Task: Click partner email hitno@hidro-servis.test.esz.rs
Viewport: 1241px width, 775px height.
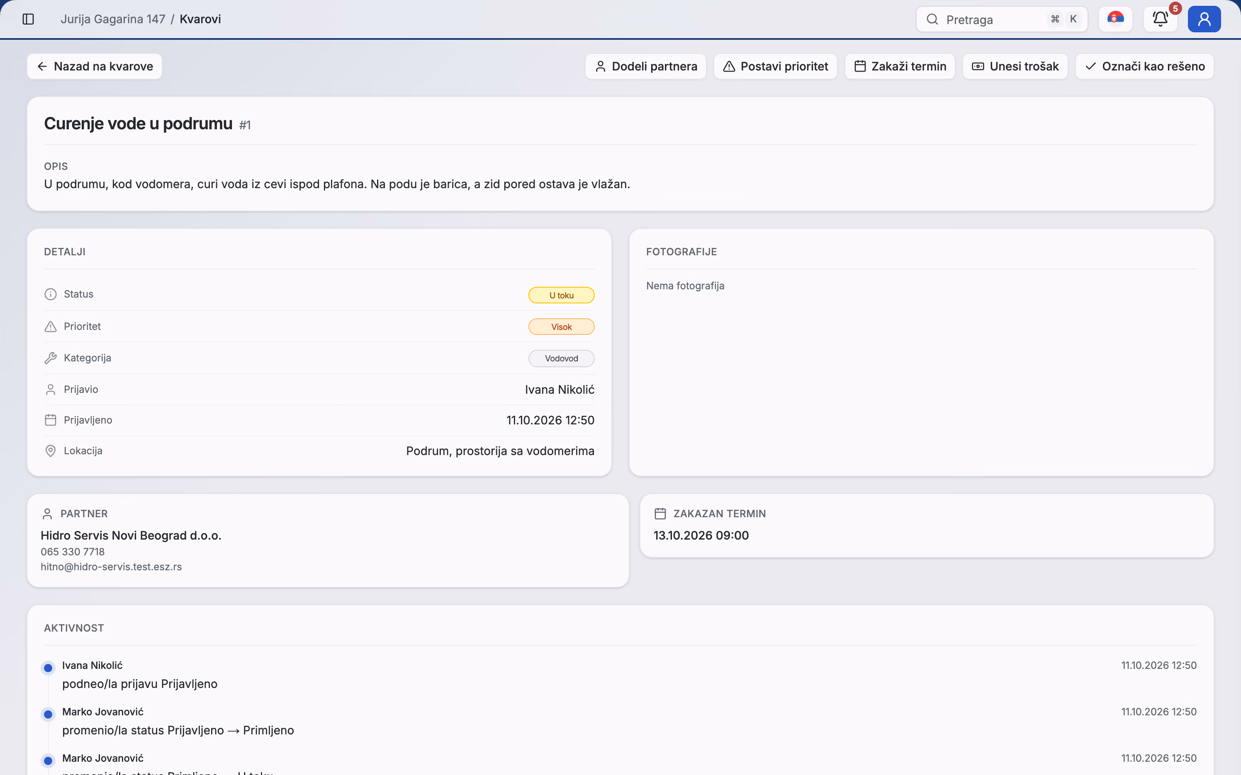Action: pos(111,567)
